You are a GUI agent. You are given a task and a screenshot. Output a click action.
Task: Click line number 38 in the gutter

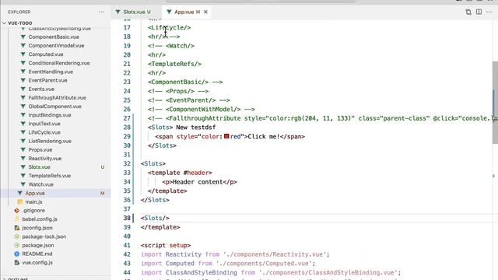(127, 218)
